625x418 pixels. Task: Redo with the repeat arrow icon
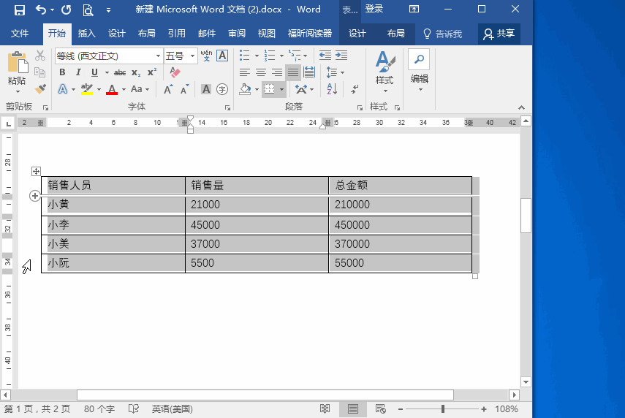pos(67,9)
